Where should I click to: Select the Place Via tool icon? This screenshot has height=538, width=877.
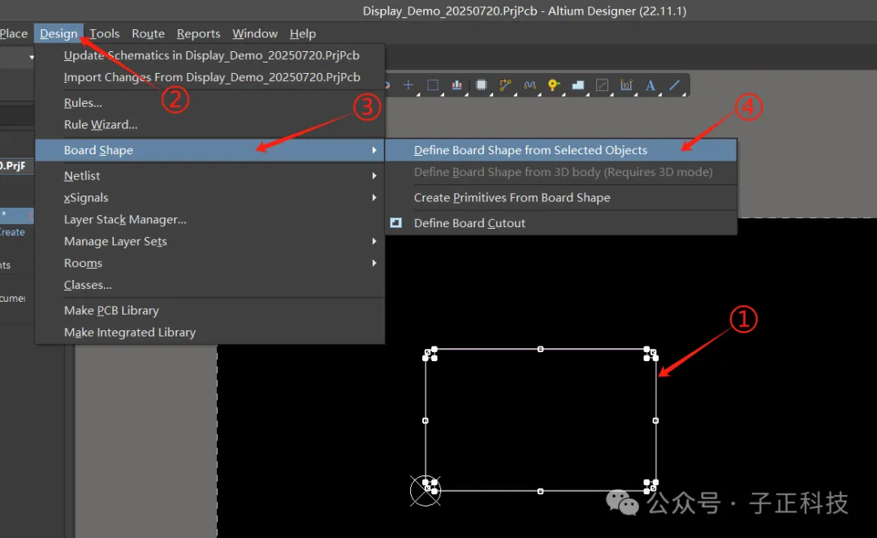pos(554,85)
